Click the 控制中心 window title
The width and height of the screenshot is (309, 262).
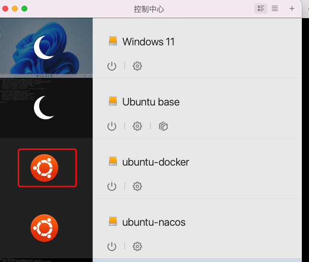tap(149, 9)
